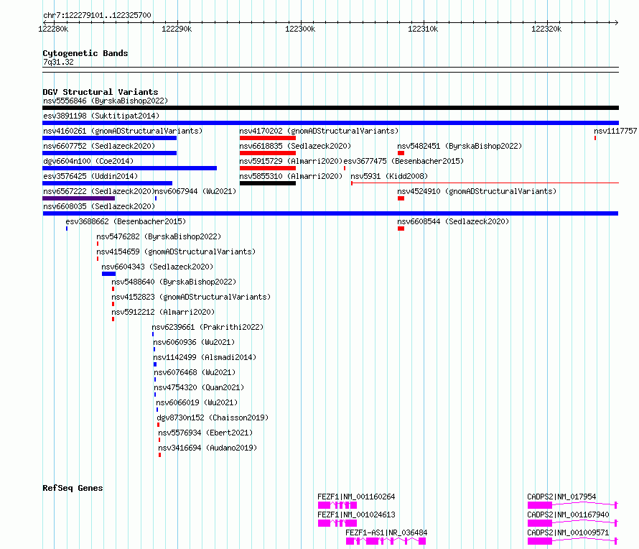Click the 122310k ruler position
This screenshot has width=639, height=549.
[x=423, y=29]
